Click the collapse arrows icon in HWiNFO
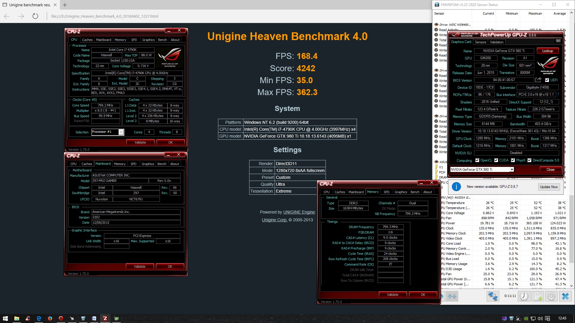This screenshot has width=575, height=323. pyautogui.click(x=452, y=296)
